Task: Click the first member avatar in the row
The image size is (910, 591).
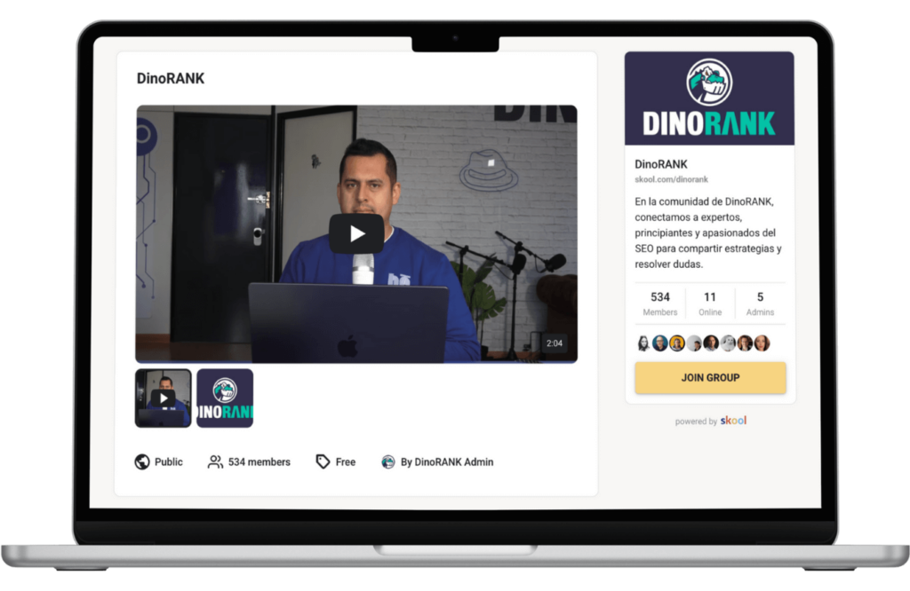Action: tap(643, 343)
